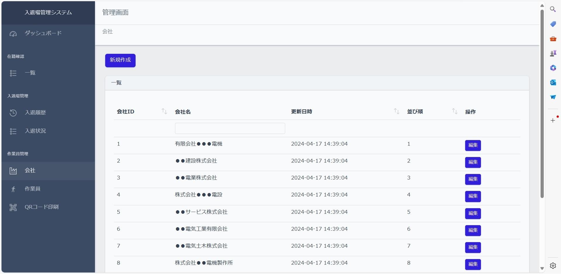Screen dimensions: 561x274
Task: Go to 入退履歴 page
Action: coord(48,113)
